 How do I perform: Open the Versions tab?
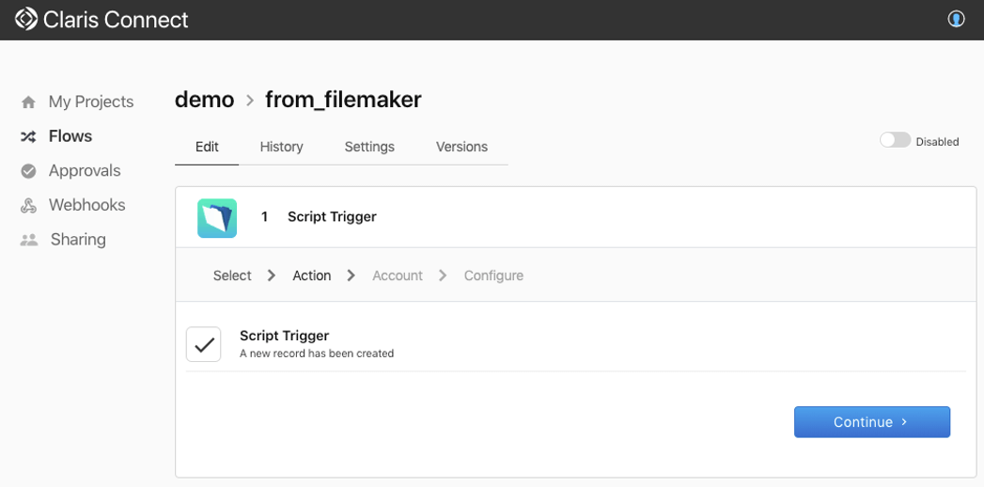click(461, 147)
